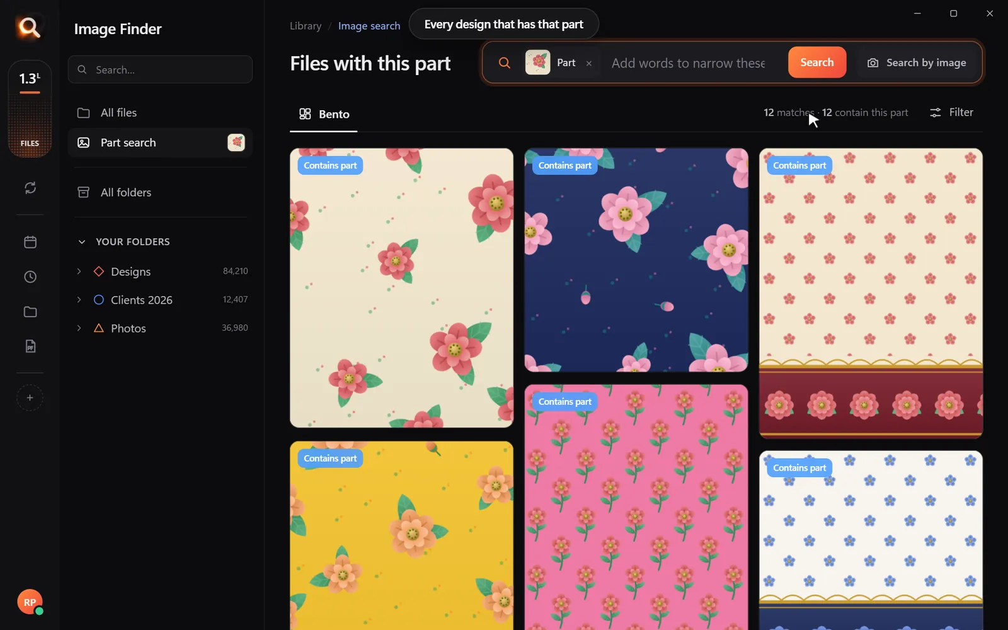Screen dimensions: 1008x630
Task: Click the 'Files with this part' heading
Action: coord(370,64)
